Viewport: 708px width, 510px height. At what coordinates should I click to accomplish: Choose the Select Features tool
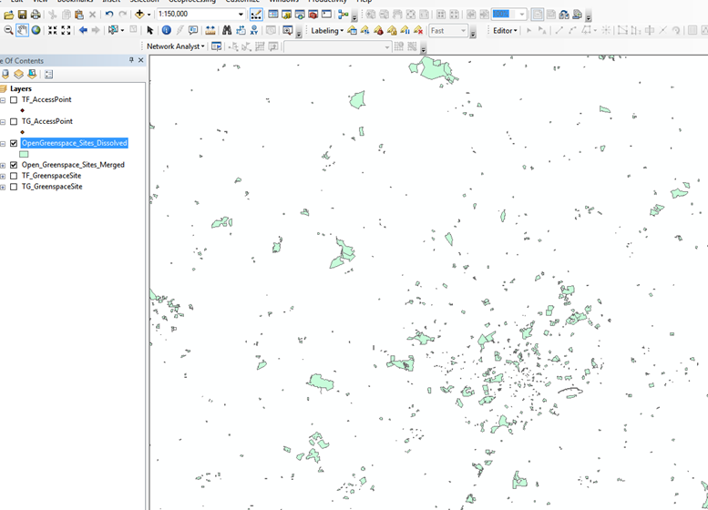coord(113,30)
